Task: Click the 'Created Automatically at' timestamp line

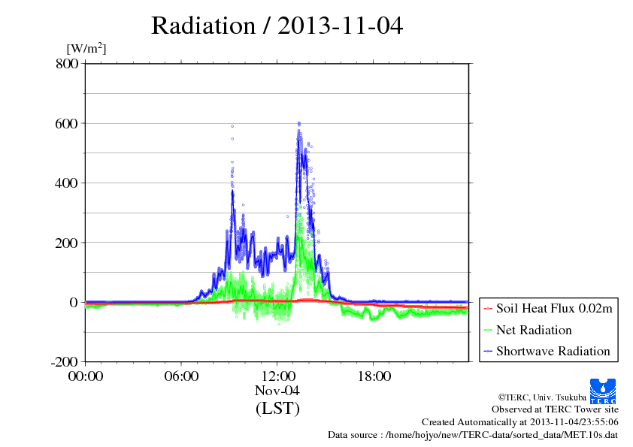Action: (x=520, y=422)
